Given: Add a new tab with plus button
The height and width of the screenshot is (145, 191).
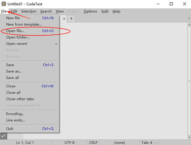Looking at the screenshot, I should [71, 18].
